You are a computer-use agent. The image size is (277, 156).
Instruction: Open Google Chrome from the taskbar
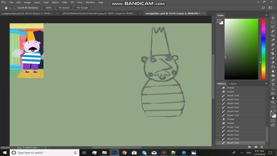coord(124,153)
